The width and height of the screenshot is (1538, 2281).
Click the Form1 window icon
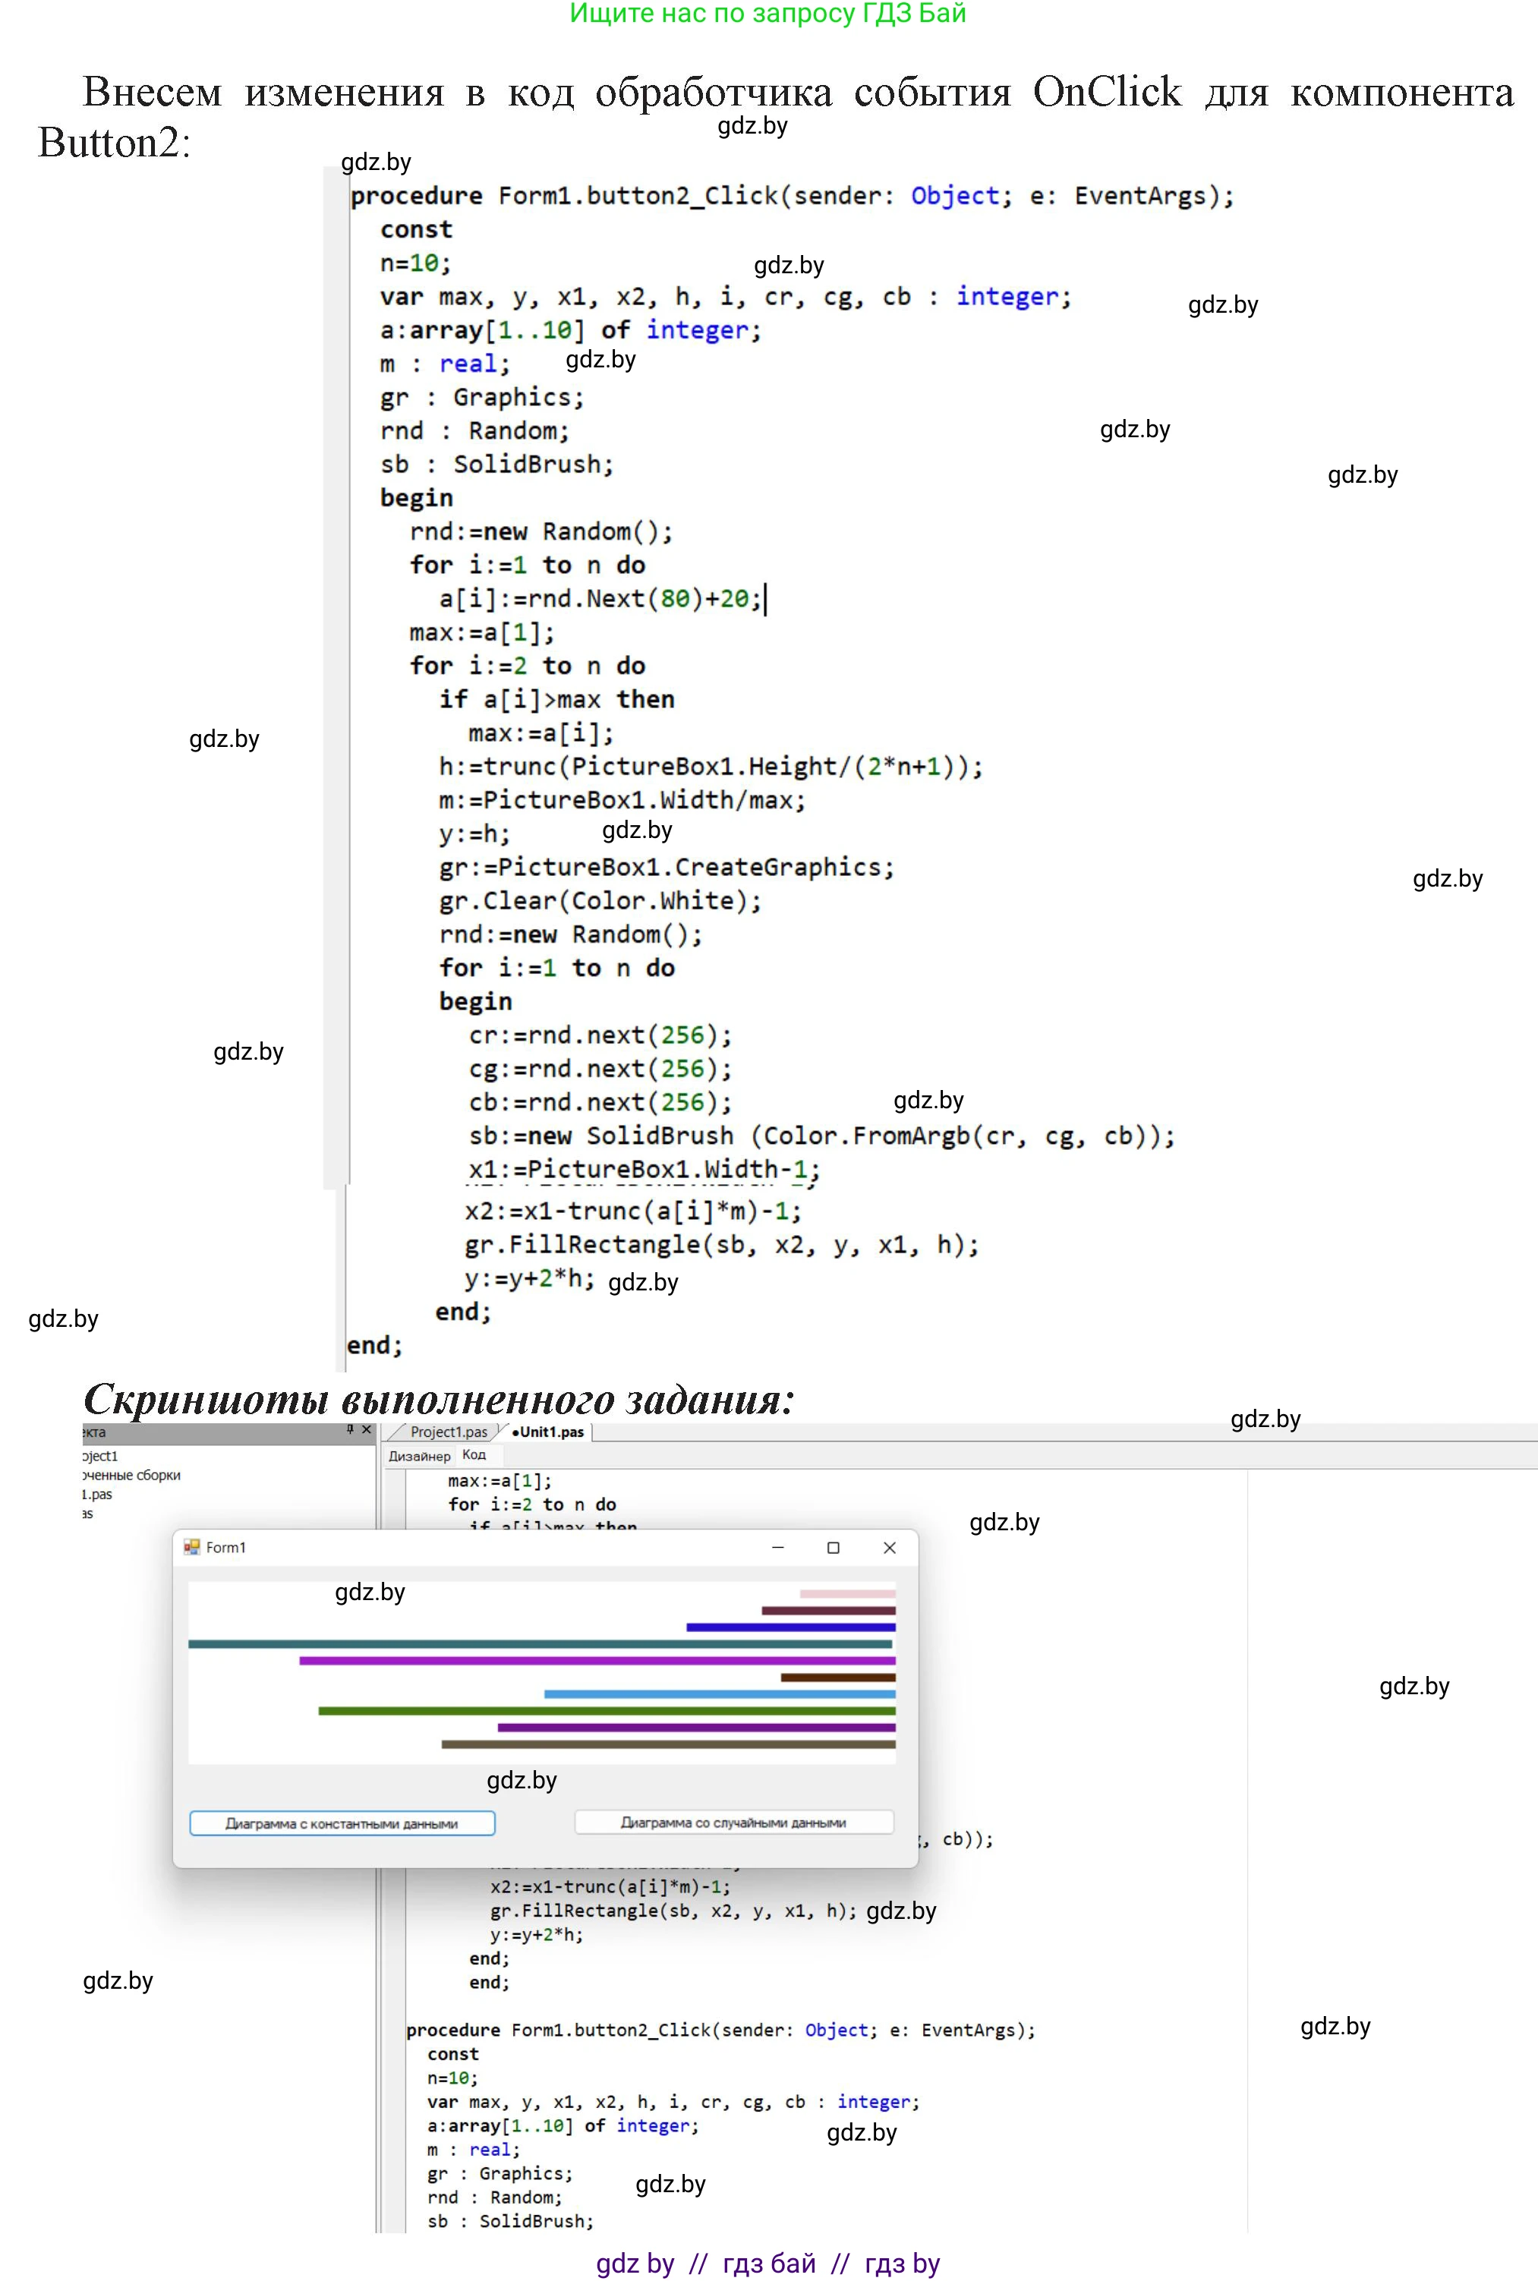191,1546
